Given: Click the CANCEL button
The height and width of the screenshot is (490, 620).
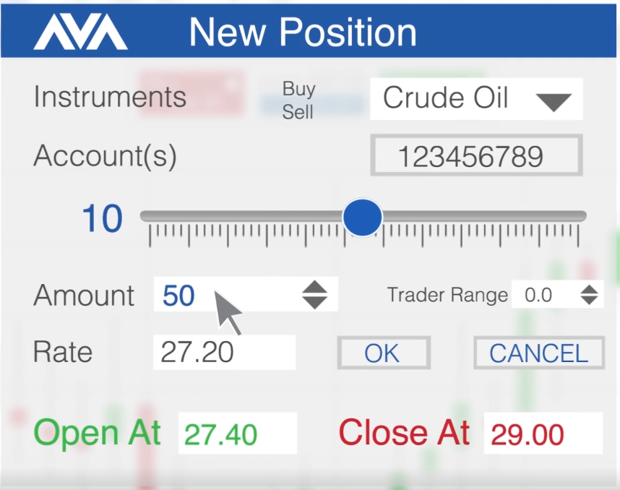Looking at the screenshot, I should tap(539, 353).
